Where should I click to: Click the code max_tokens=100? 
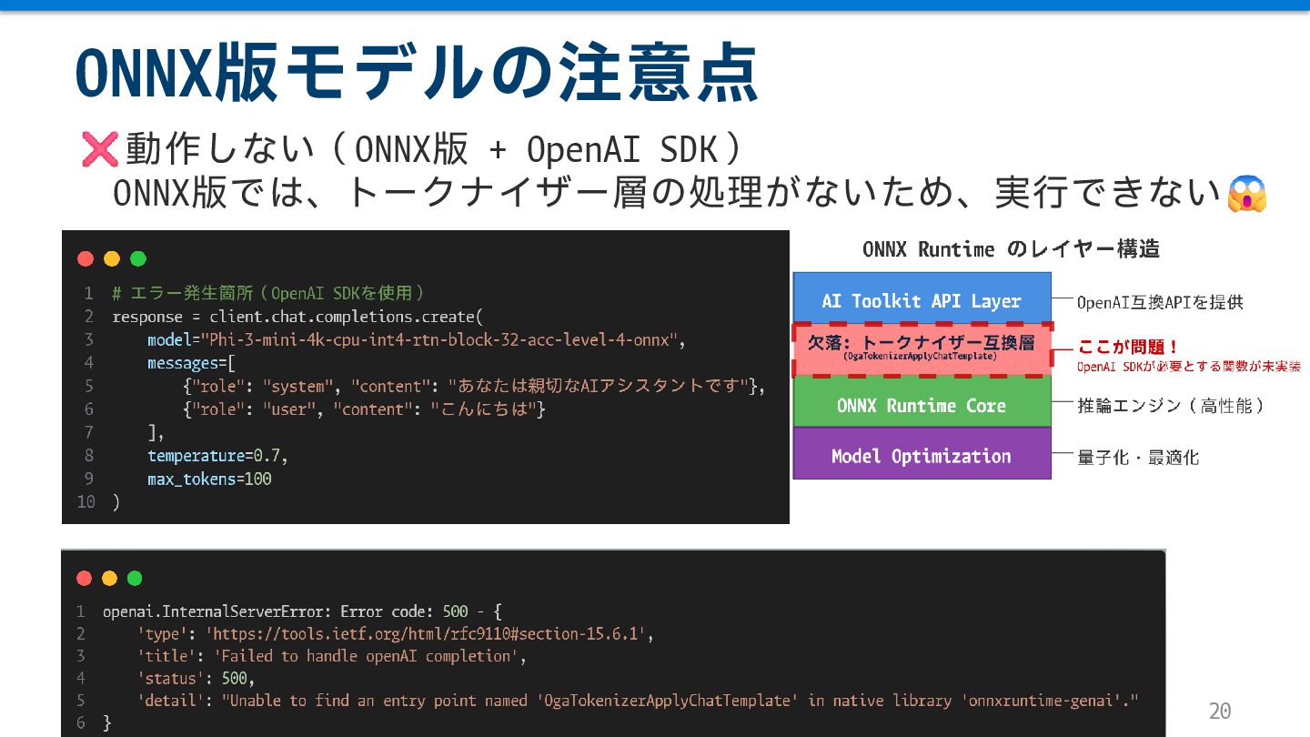click(x=209, y=479)
